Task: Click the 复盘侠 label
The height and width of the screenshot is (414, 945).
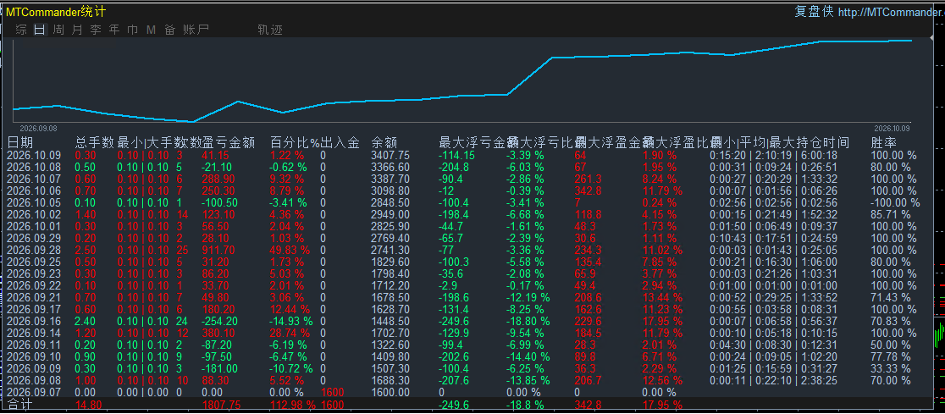Action: (x=814, y=12)
